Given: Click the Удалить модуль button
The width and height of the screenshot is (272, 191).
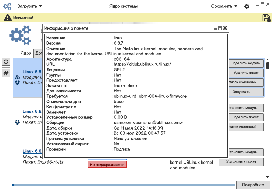Looking at the screenshot, I should [x=246, y=63].
